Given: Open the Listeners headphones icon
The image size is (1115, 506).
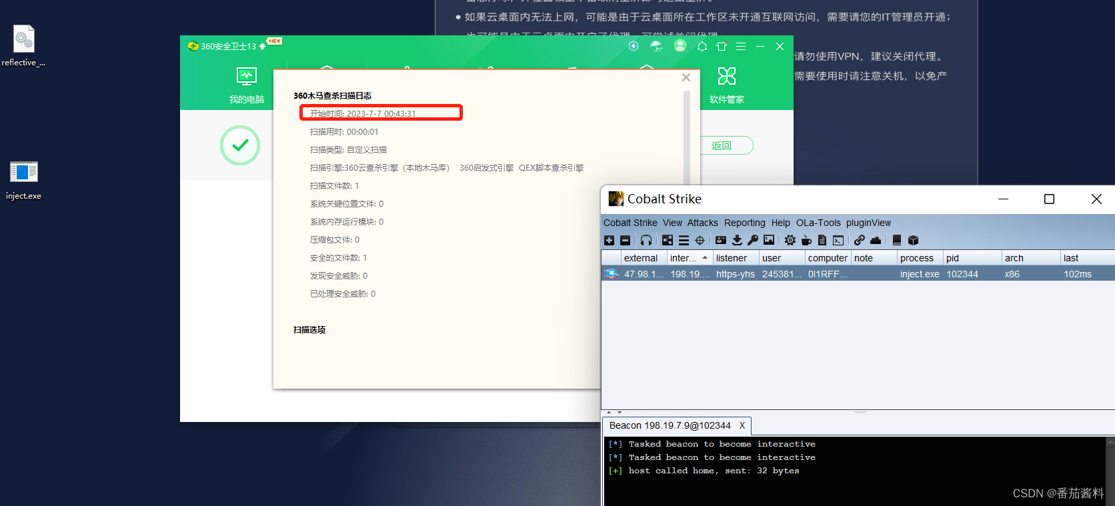Looking at the screenshot, I should click(x=646, y=240).
